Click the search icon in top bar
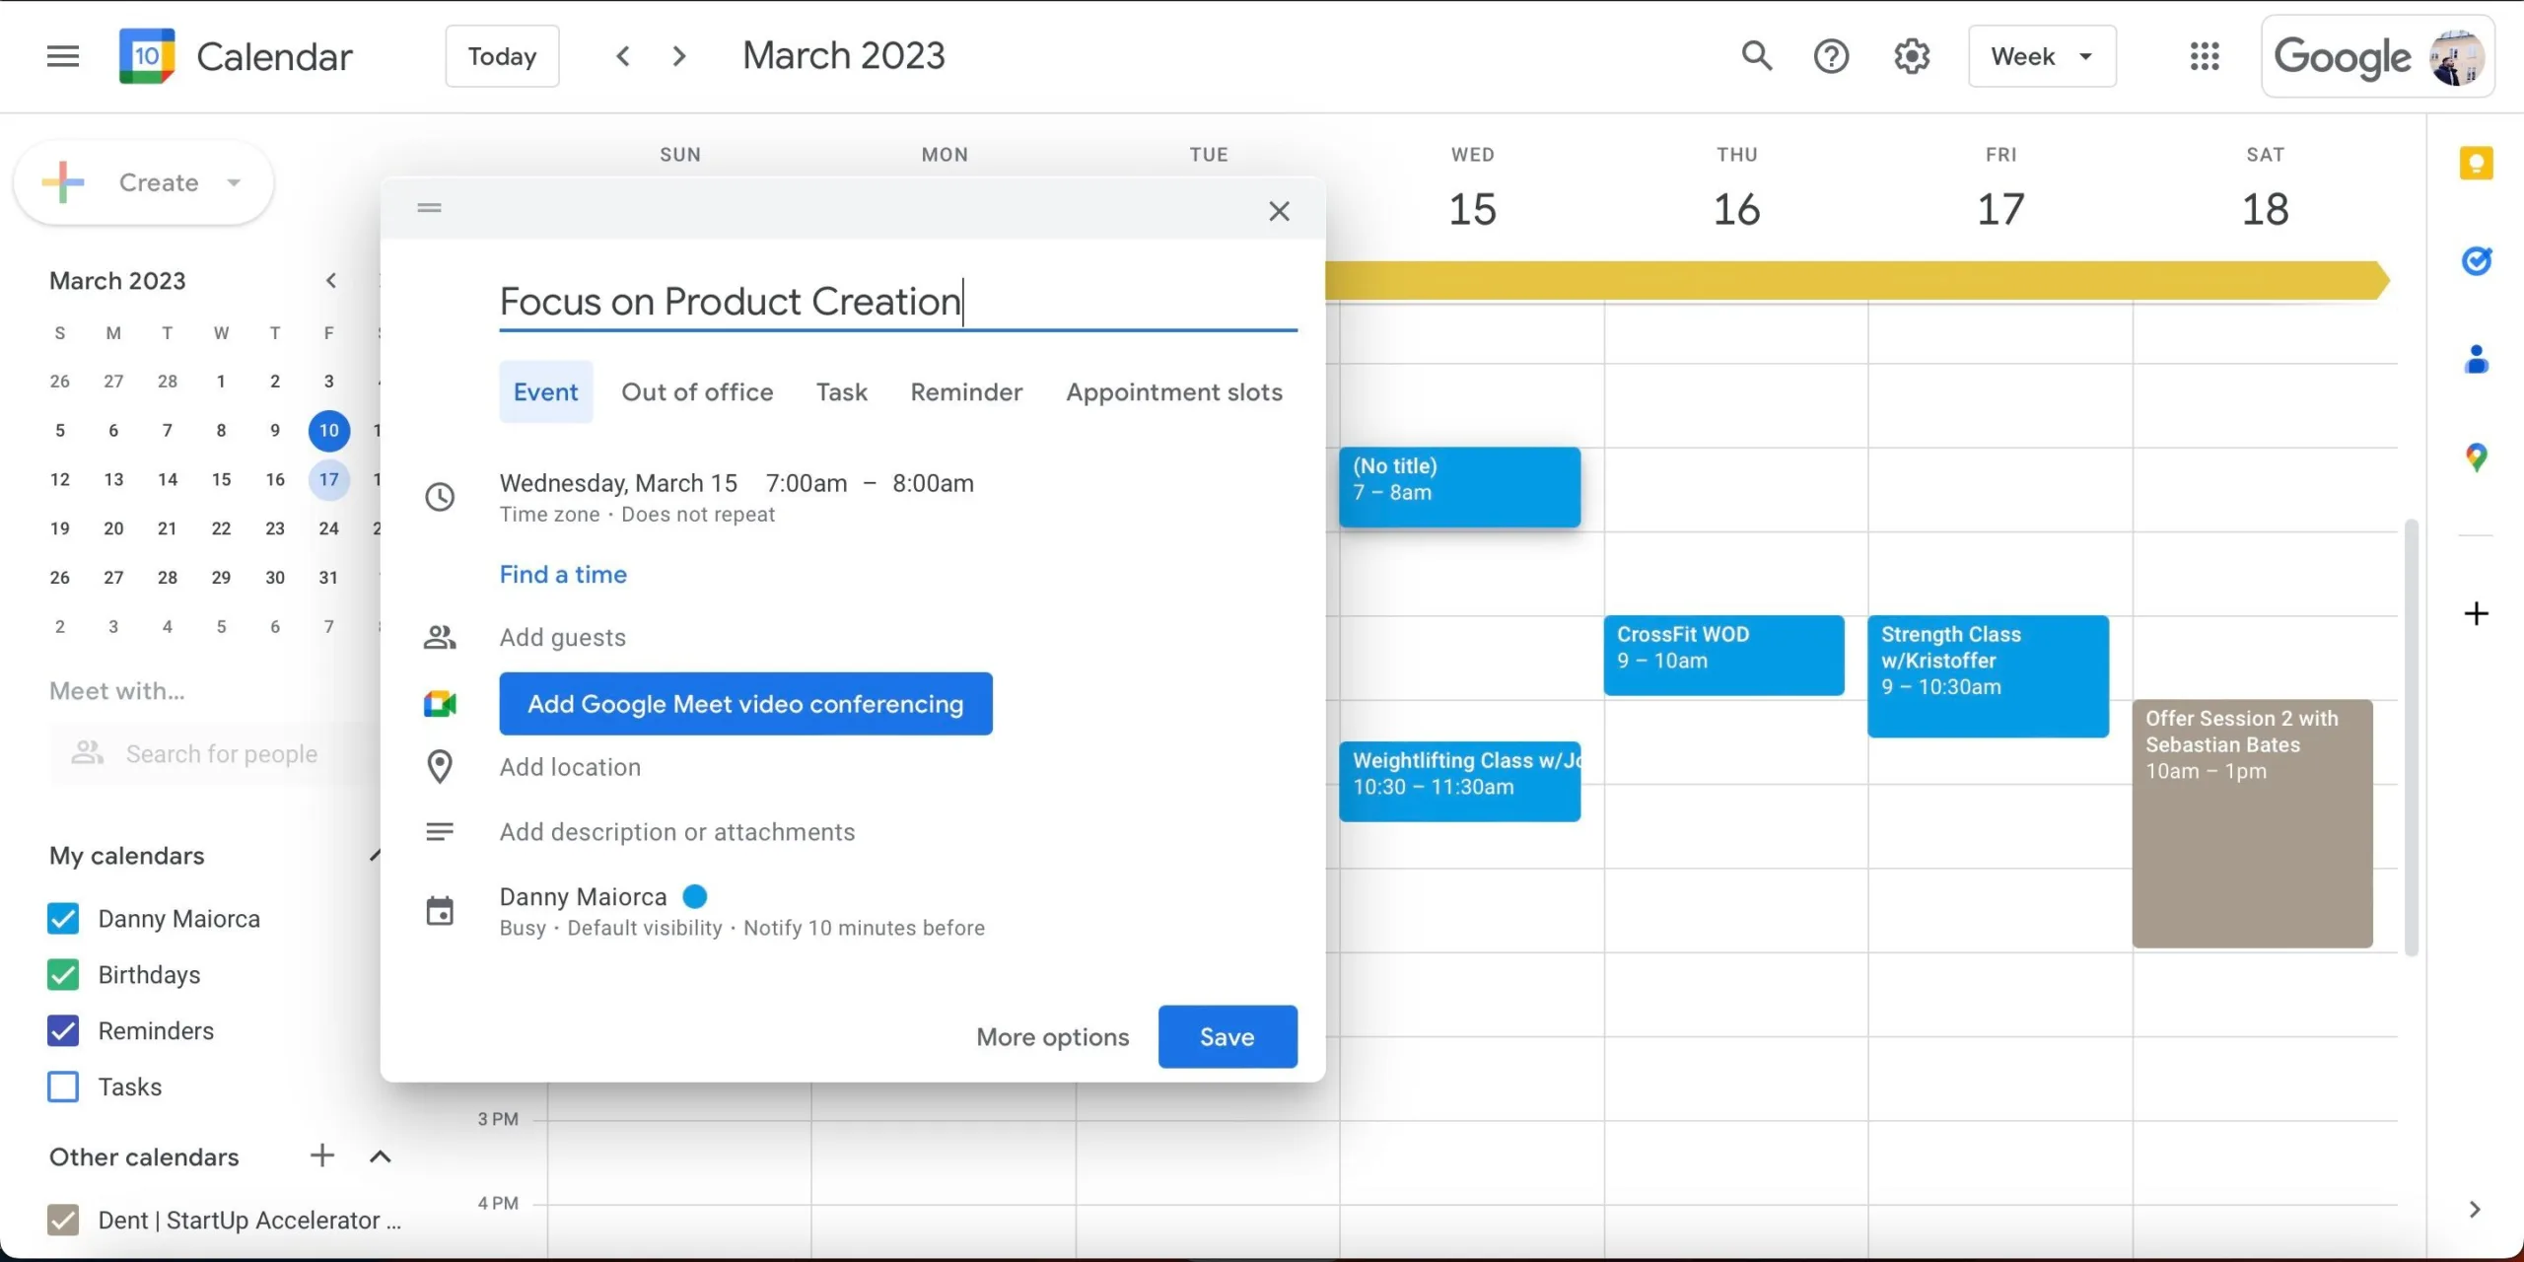The image size is (2524, 1262). point(1758,56)
